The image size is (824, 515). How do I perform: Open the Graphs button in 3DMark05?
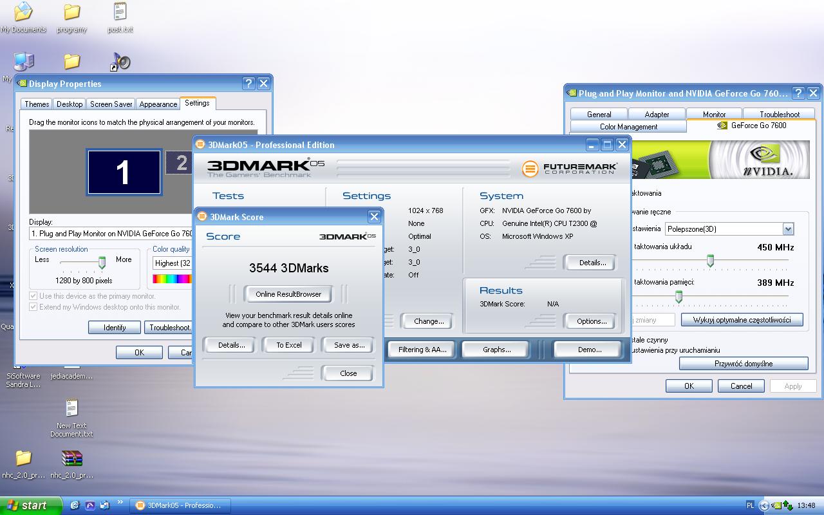coord(497,350)
